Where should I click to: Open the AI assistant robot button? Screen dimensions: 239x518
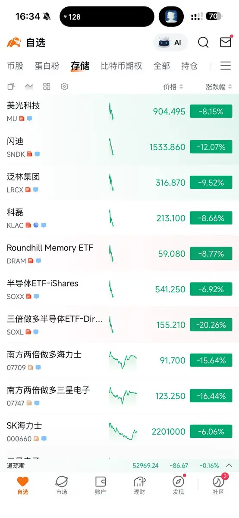[x=170, y=42]
